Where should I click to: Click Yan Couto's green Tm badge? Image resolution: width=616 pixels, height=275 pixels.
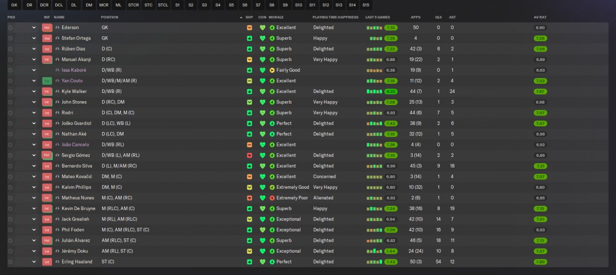(47, 81)
